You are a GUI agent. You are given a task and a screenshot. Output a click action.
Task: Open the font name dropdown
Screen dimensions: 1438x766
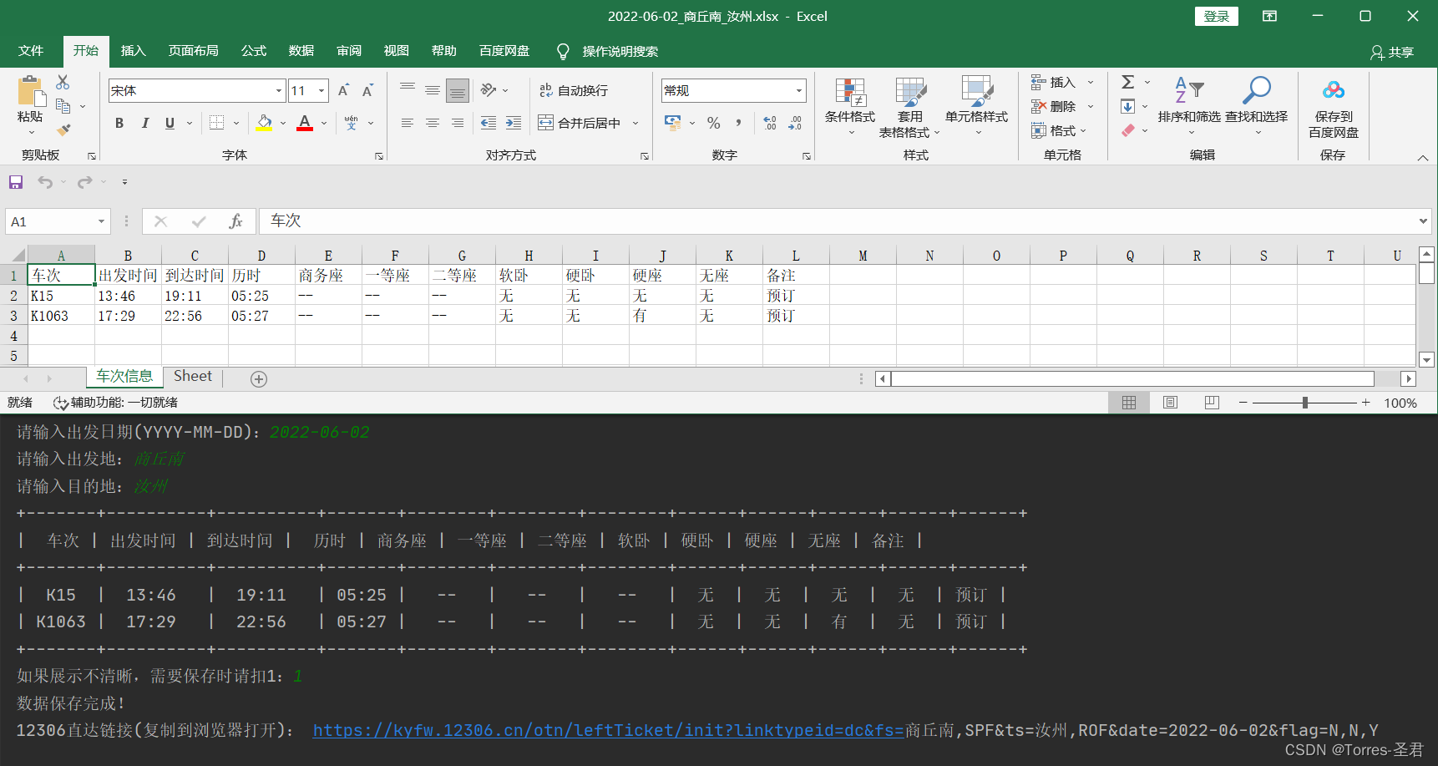pyautogui.click(x=278, y=90)
